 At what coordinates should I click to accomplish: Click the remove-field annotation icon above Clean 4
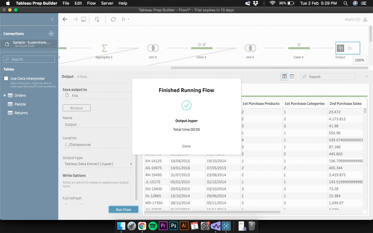pos(299,45)
